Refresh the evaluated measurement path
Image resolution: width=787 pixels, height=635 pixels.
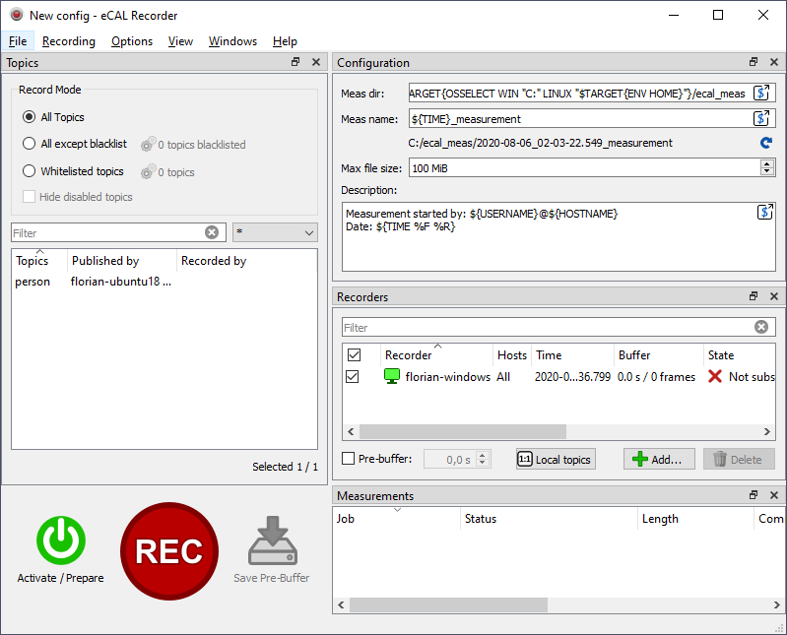tap(766, 143)
